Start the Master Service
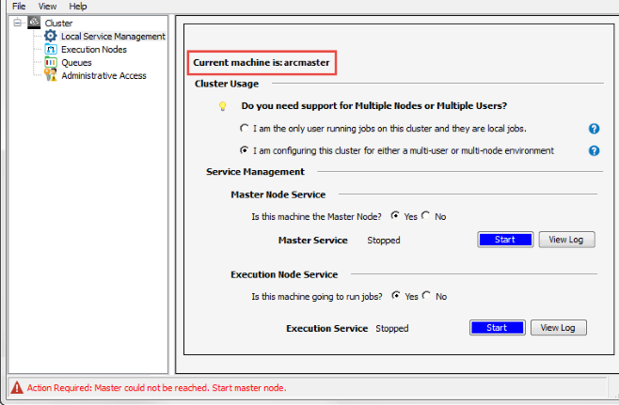619x405 pixels. 505,240
